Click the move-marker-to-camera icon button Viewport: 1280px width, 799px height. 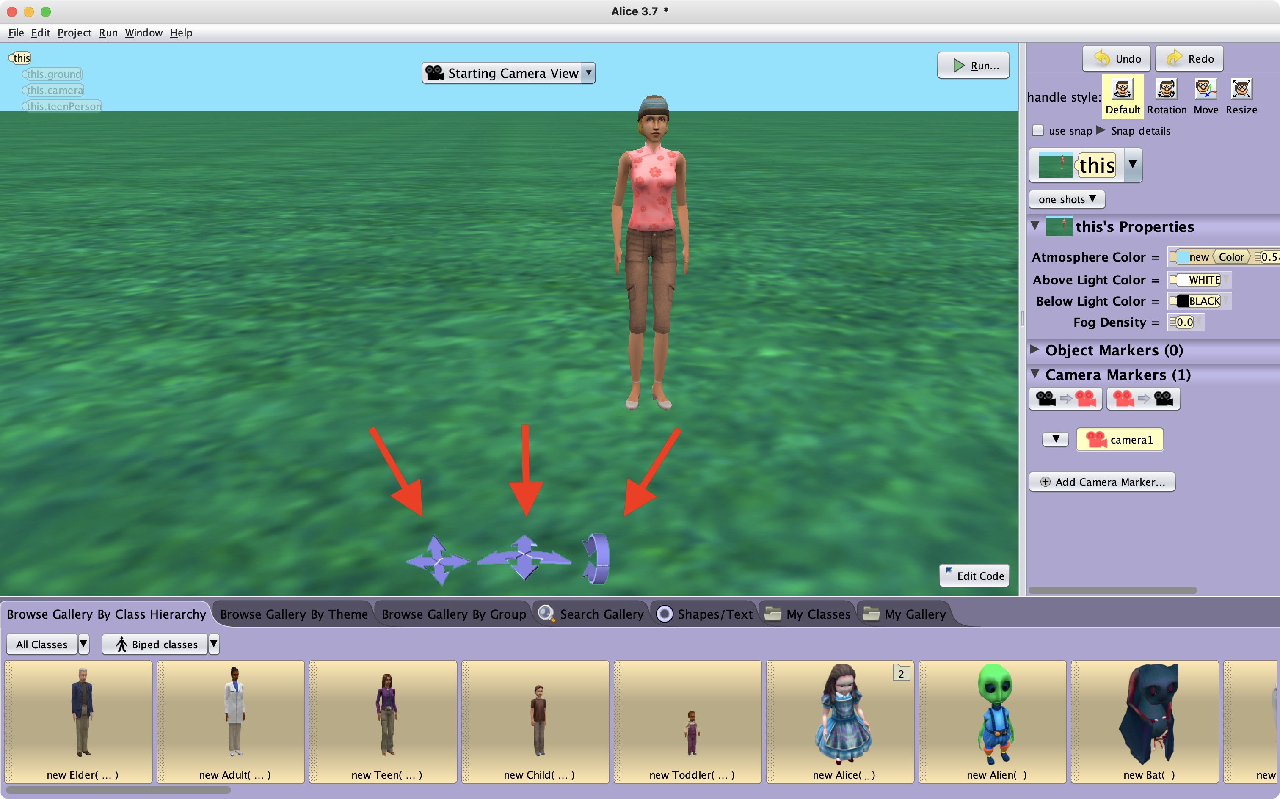(x=1143, y=399)
